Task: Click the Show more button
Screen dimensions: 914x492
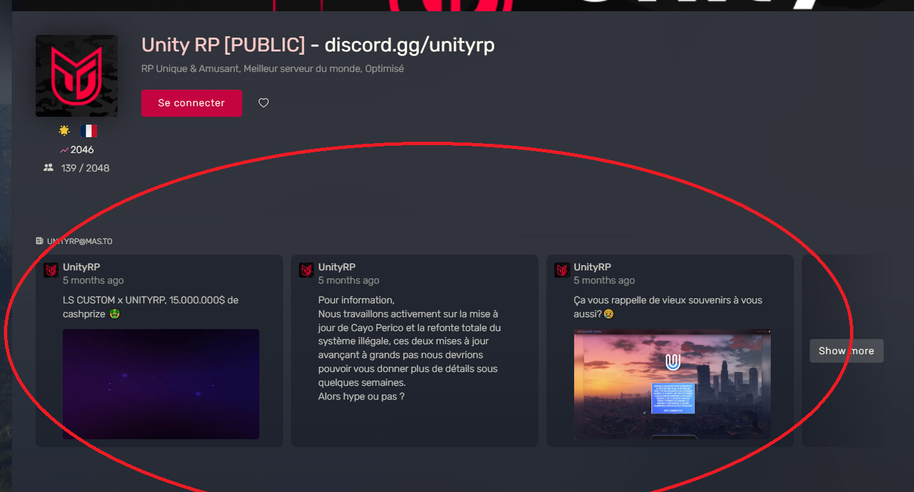Action: [x=846, y=351]
